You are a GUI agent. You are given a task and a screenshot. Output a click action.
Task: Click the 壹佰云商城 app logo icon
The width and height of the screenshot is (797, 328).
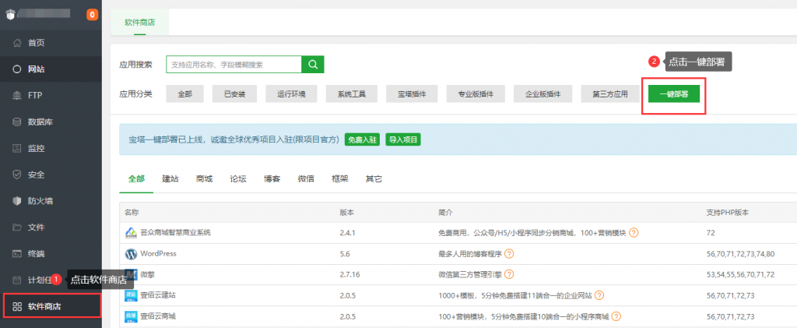point(131,316)
